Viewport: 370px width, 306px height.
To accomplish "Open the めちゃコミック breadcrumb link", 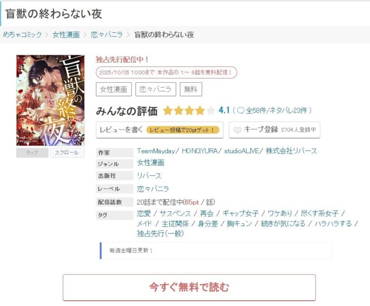I will (22, 35).
